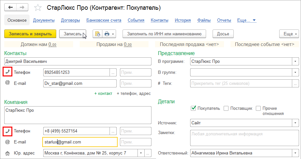
Task: Click the back navigation arrow
Action: click(11, 7)
